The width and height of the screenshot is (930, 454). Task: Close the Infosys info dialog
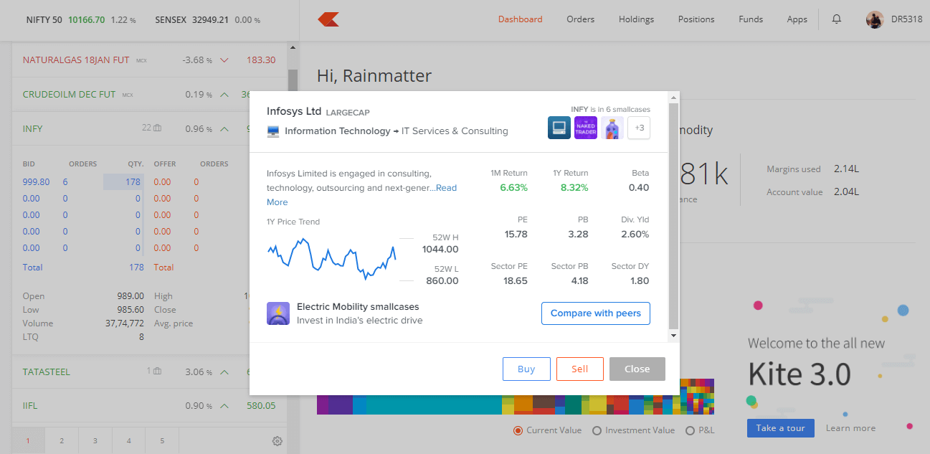[637, 369]
